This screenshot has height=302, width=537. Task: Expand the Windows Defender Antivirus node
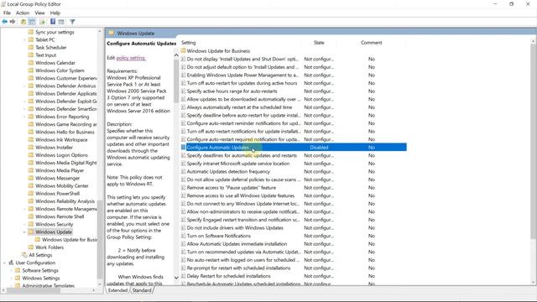pos(24,86)
